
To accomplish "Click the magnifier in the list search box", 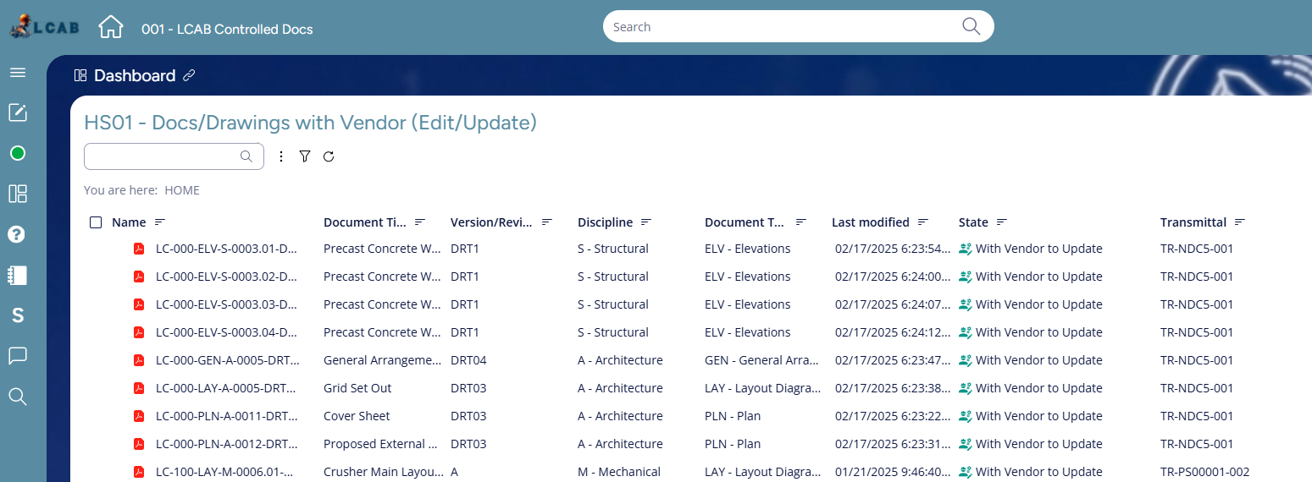I will coord(246,156).
